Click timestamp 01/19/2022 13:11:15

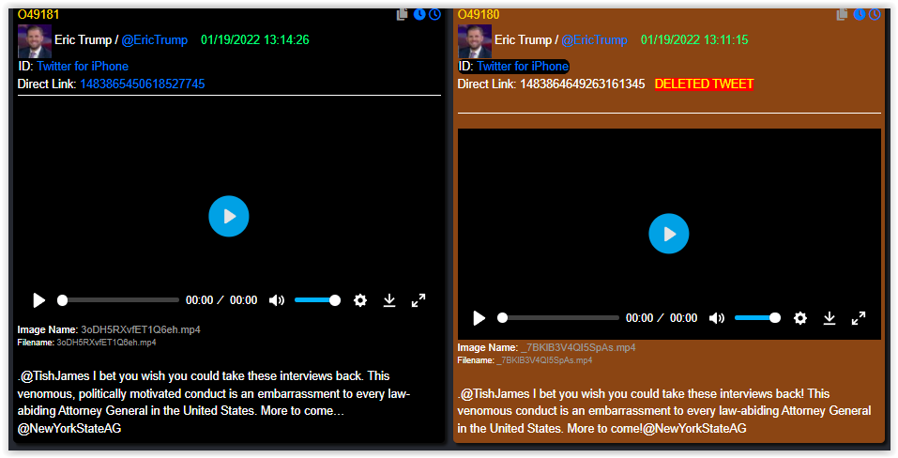[694, 40]
